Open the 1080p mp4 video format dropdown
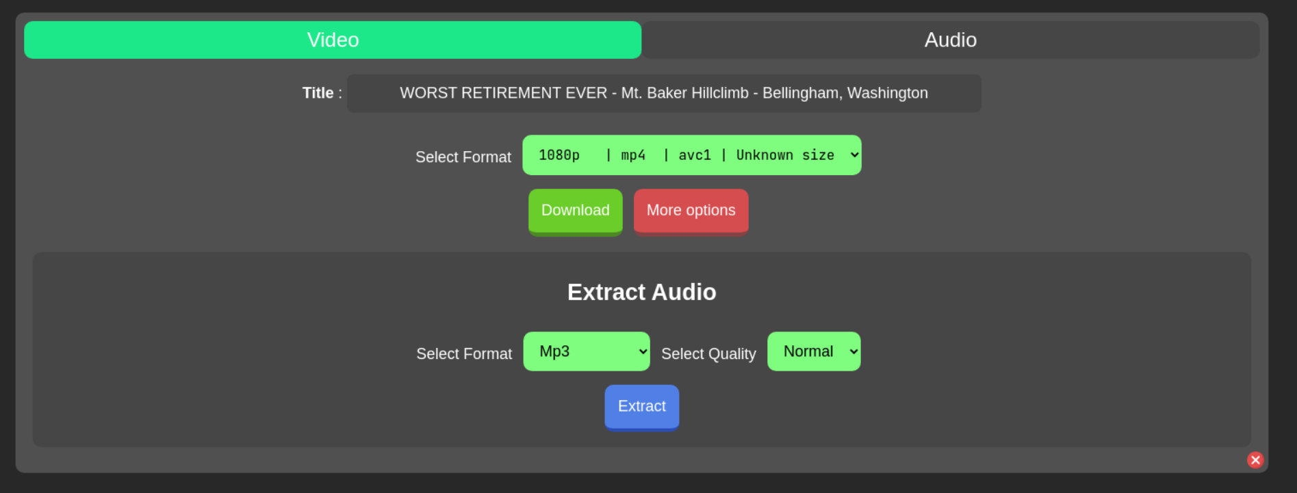 (691, 155)
